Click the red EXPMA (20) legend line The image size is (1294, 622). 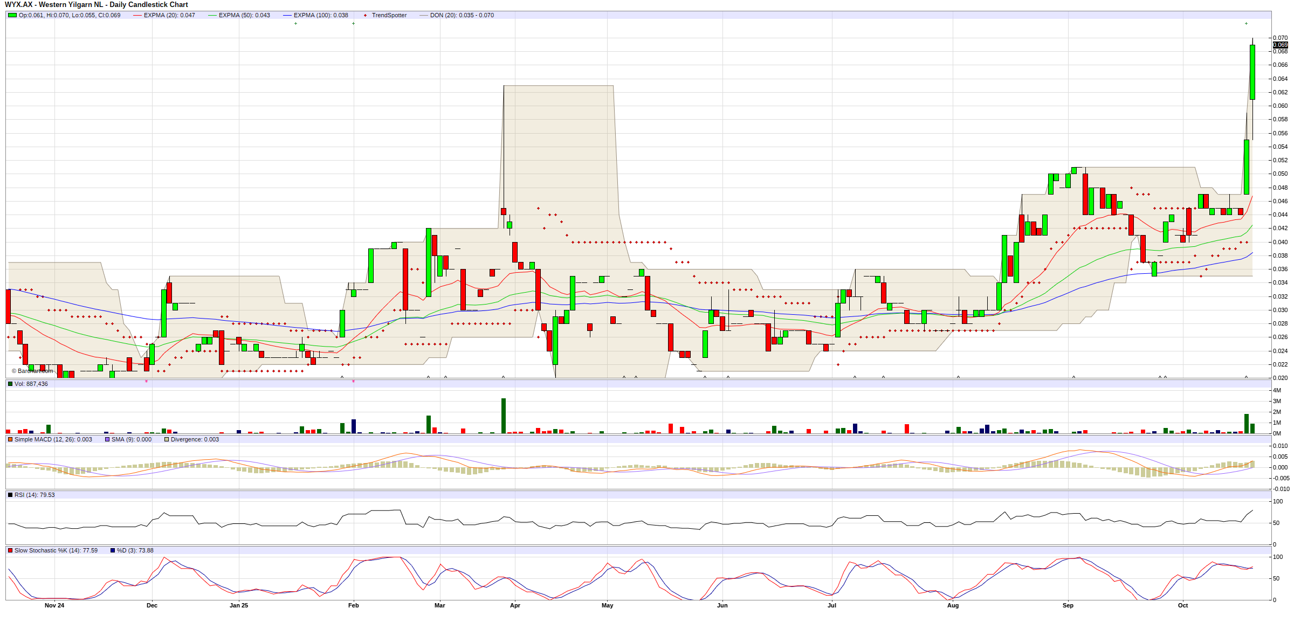(x=137, y=15)
